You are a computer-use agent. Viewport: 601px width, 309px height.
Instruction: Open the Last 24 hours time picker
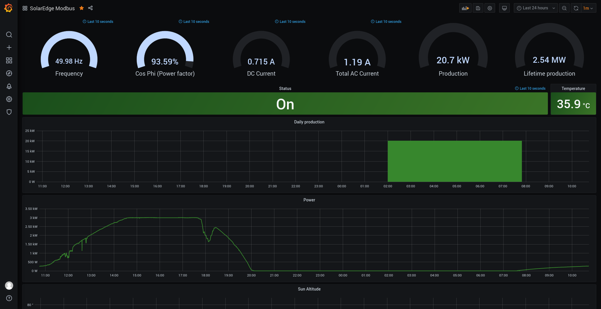pyautogui.click(x=536, y=8)
